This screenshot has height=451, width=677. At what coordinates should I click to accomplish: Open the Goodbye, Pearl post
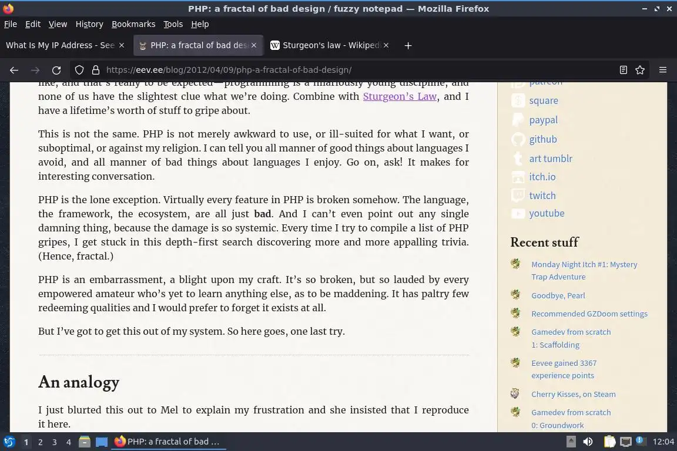click(x=558, y=295)
